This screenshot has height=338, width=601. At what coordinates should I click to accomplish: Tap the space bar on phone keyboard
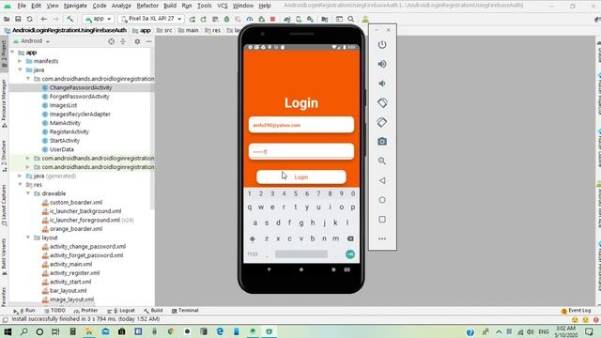tap(301, 254)
